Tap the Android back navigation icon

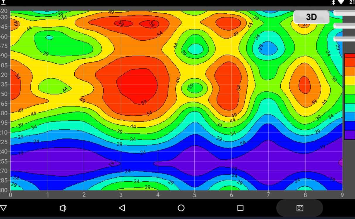[122, 208]
